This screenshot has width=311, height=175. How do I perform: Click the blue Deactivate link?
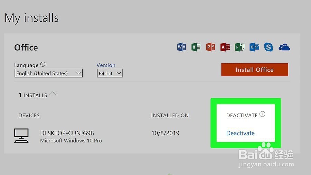click(x=241, y=133)
